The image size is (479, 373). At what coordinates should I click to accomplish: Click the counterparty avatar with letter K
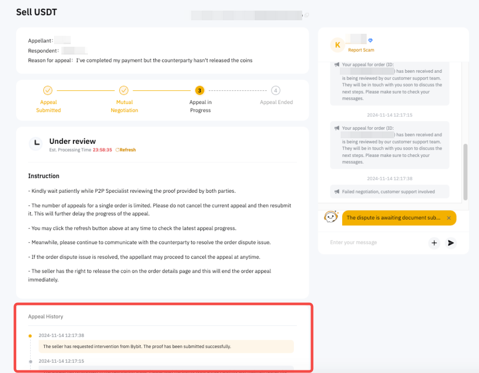coord(338,45)
